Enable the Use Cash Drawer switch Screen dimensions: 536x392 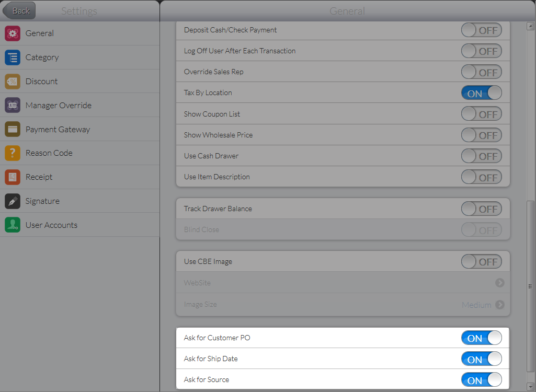pyautogui.click(x=481, y=156)
